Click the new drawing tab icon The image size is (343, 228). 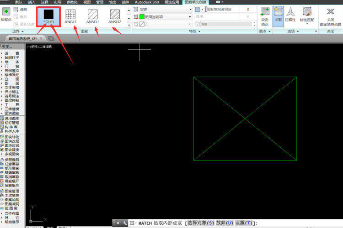pyautogui.click(x=51, y=39)
